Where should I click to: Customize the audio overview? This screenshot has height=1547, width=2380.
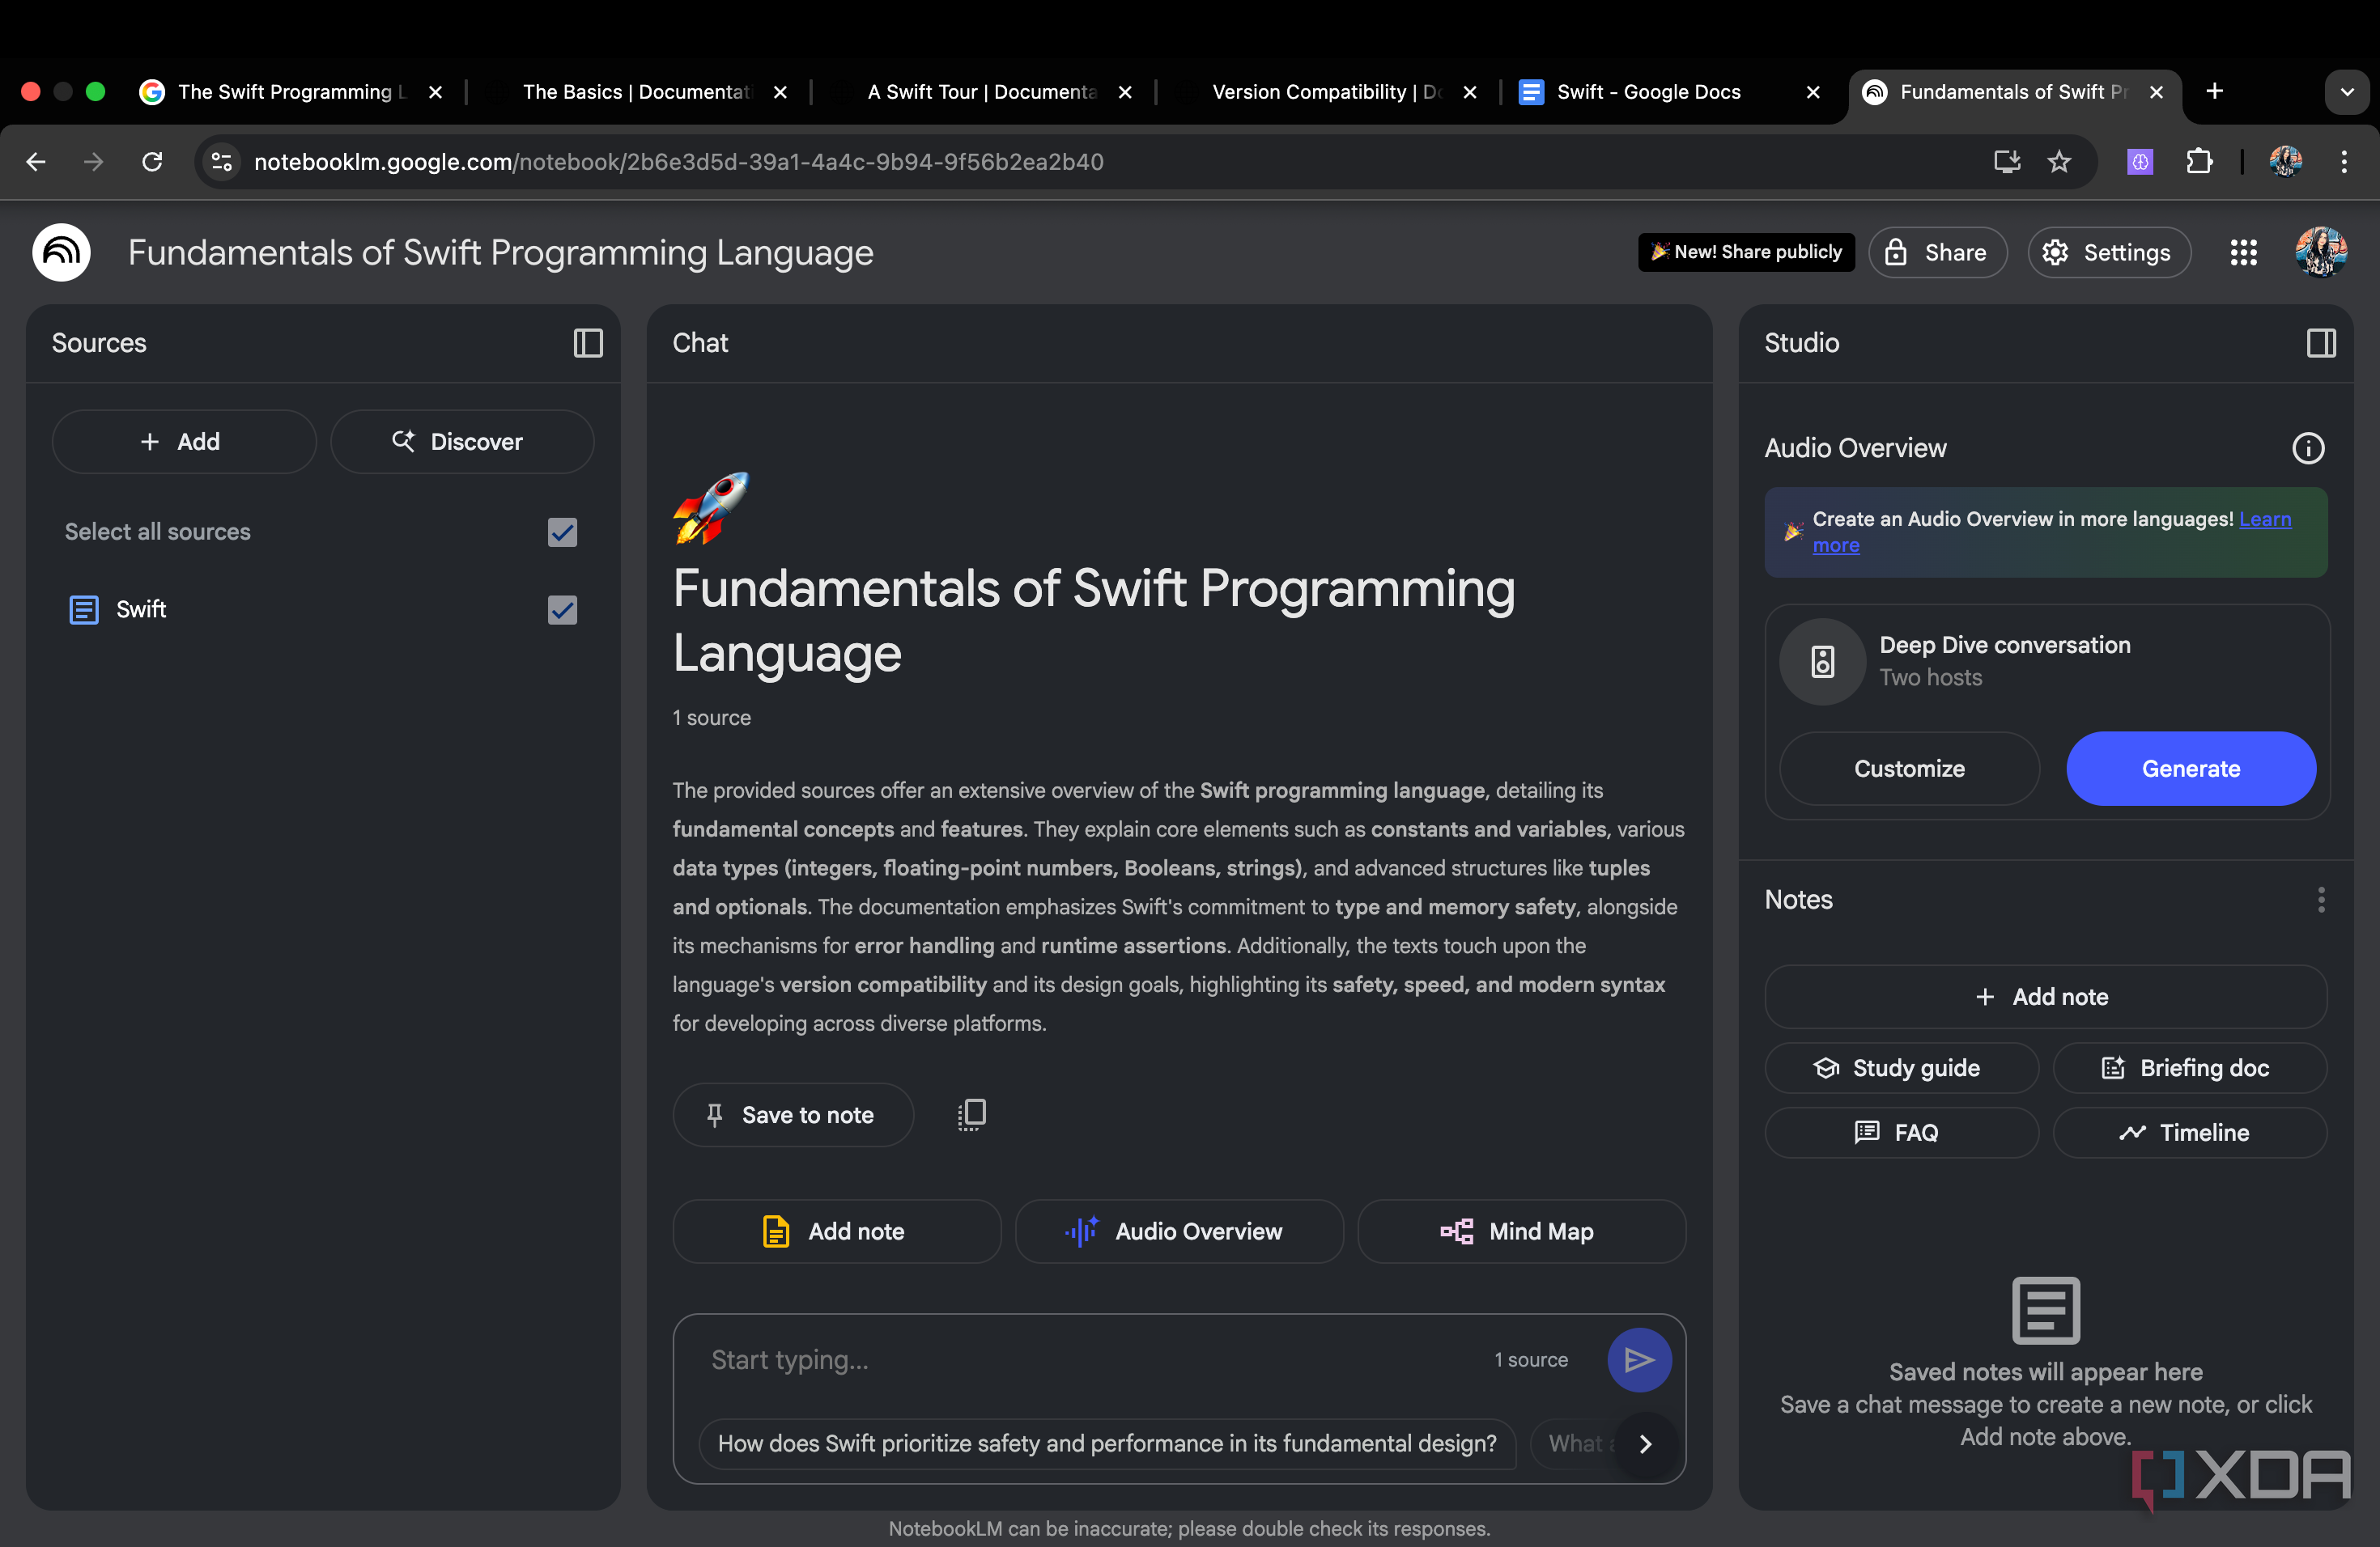[x=1908, y=769]
